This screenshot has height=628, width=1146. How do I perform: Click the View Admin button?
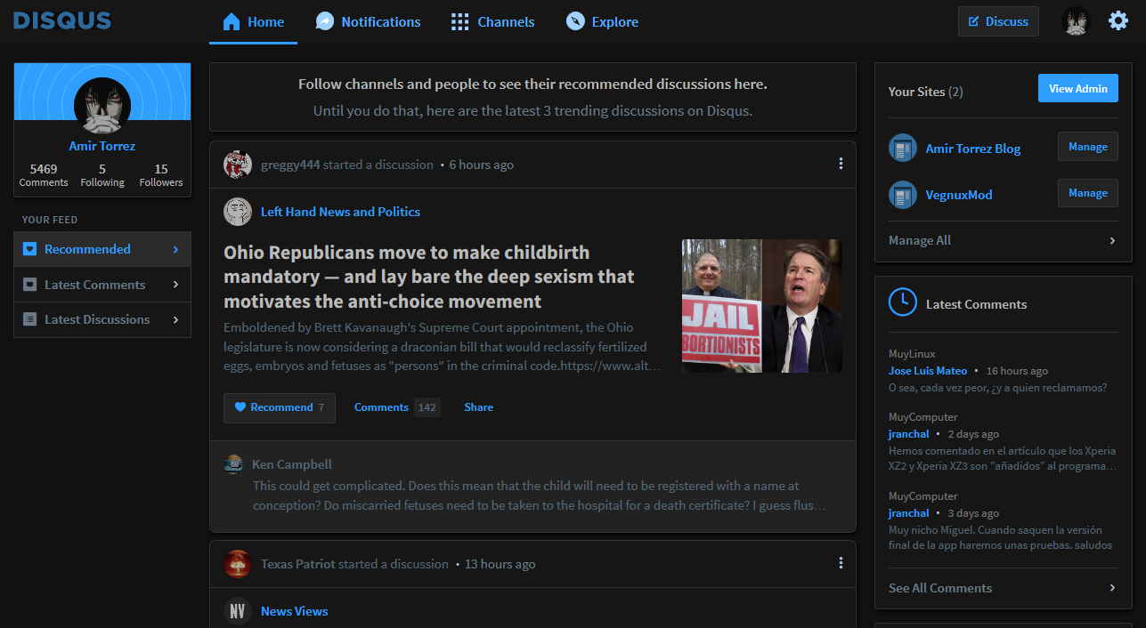(x=1077, y=89)
